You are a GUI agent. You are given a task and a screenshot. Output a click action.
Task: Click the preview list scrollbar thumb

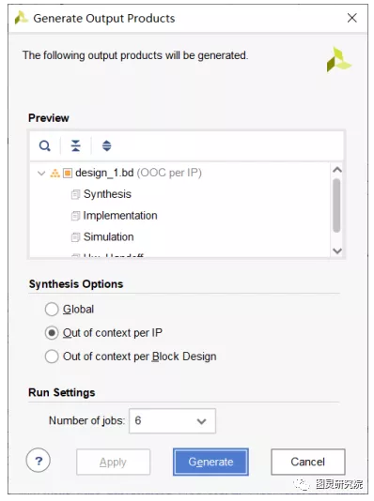point(336,205)
